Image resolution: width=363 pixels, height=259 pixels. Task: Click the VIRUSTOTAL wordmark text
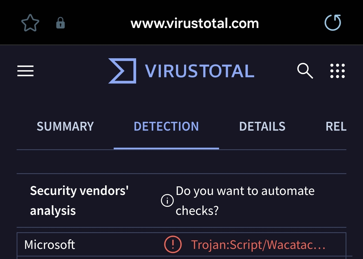200,71
